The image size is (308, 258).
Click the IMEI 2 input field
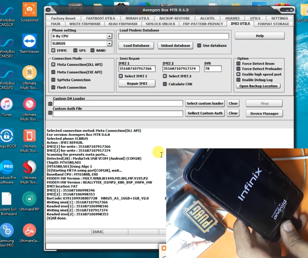click(x=181, y=69)
